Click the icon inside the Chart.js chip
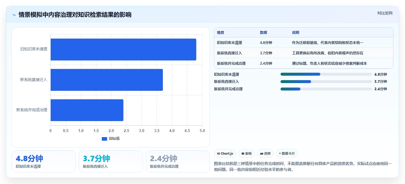The height and width of the screenshot is (184, 405). point(218,154)
